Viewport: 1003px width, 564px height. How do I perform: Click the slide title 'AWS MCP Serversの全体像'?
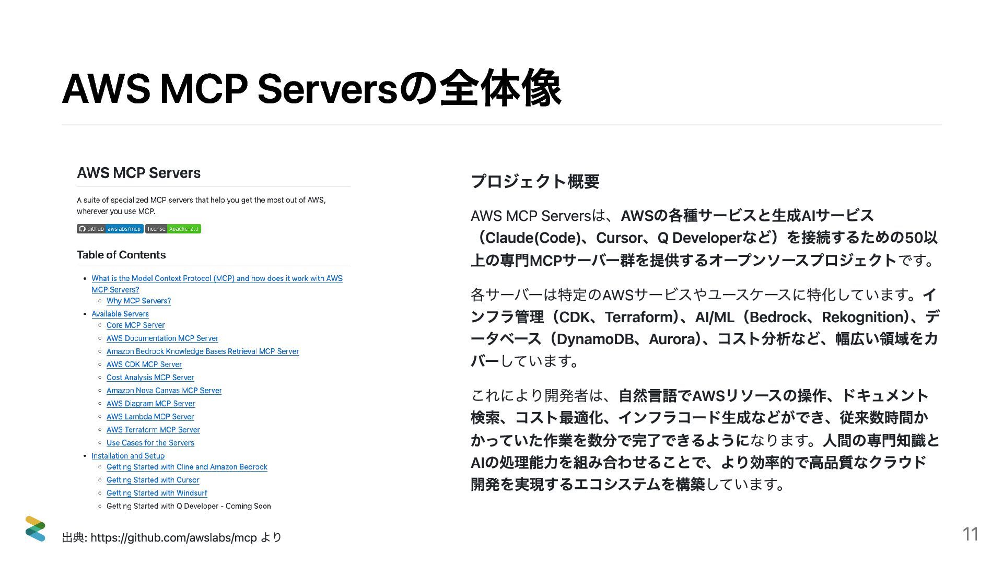[x=312, y=89]
